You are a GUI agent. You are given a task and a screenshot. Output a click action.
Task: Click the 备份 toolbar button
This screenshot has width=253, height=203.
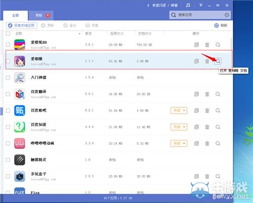click(x=70, y=25)
